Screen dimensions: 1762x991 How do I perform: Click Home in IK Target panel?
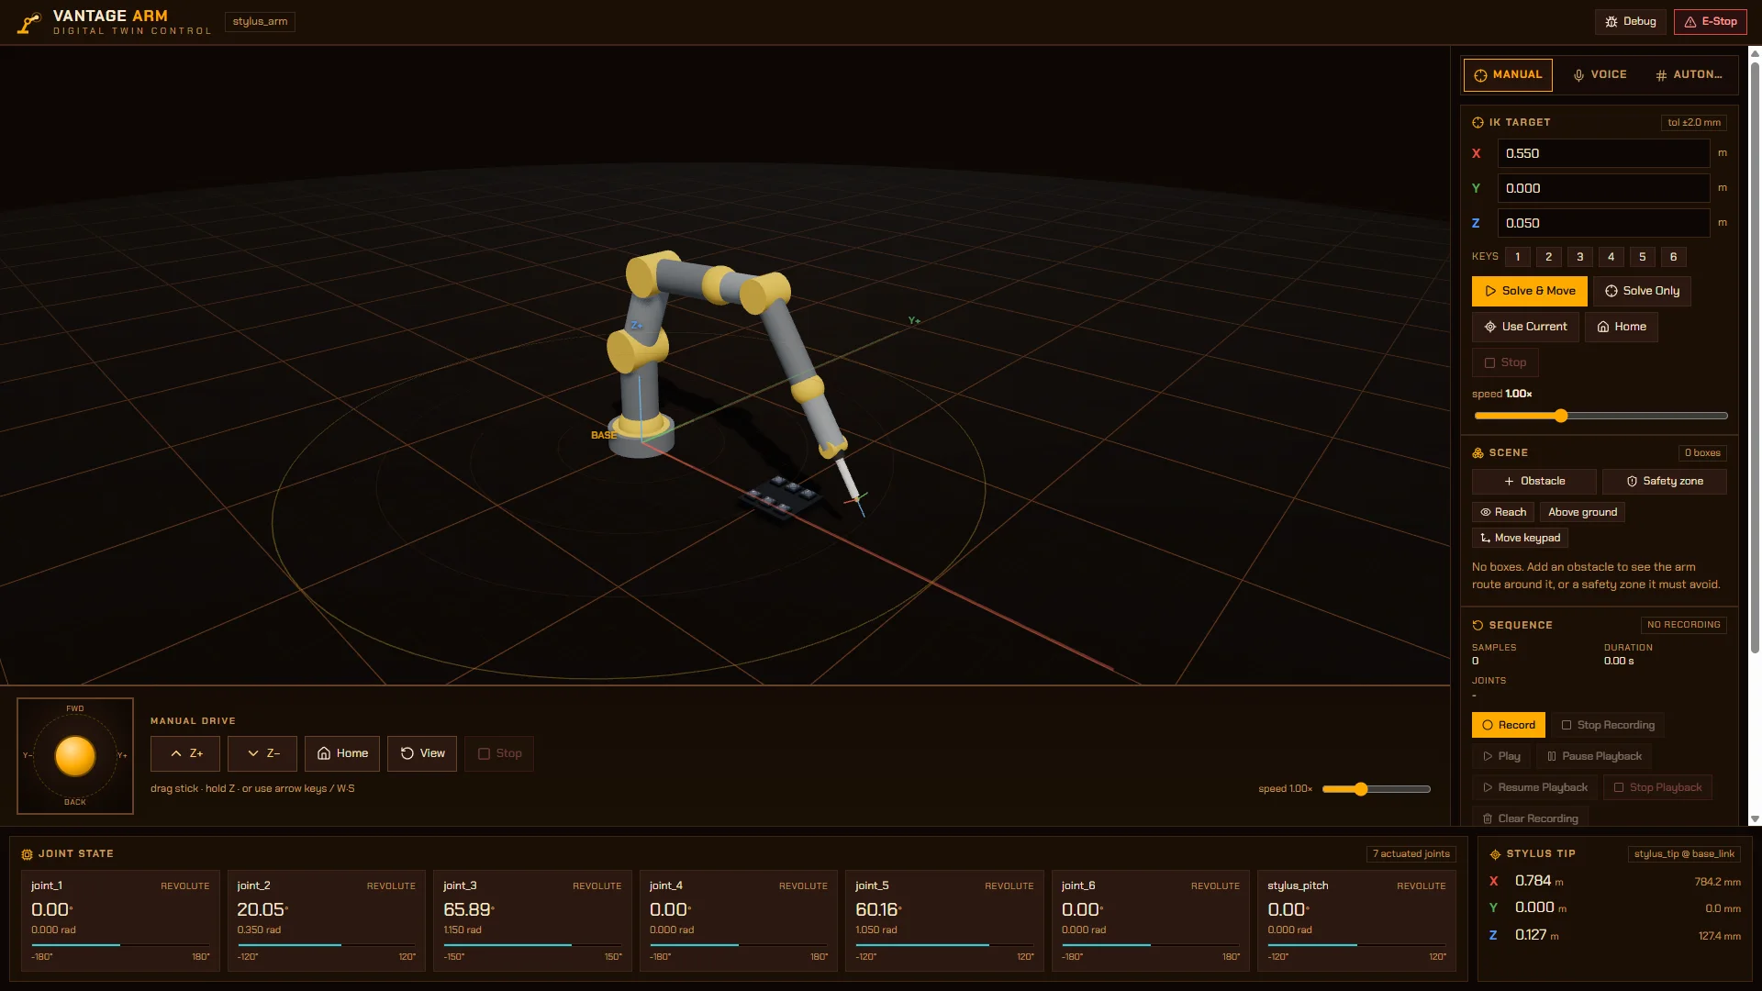[x=1622, y=327]
